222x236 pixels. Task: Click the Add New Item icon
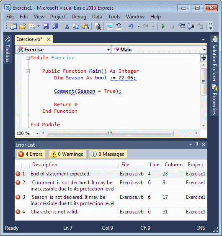click(x=32, y=26)
